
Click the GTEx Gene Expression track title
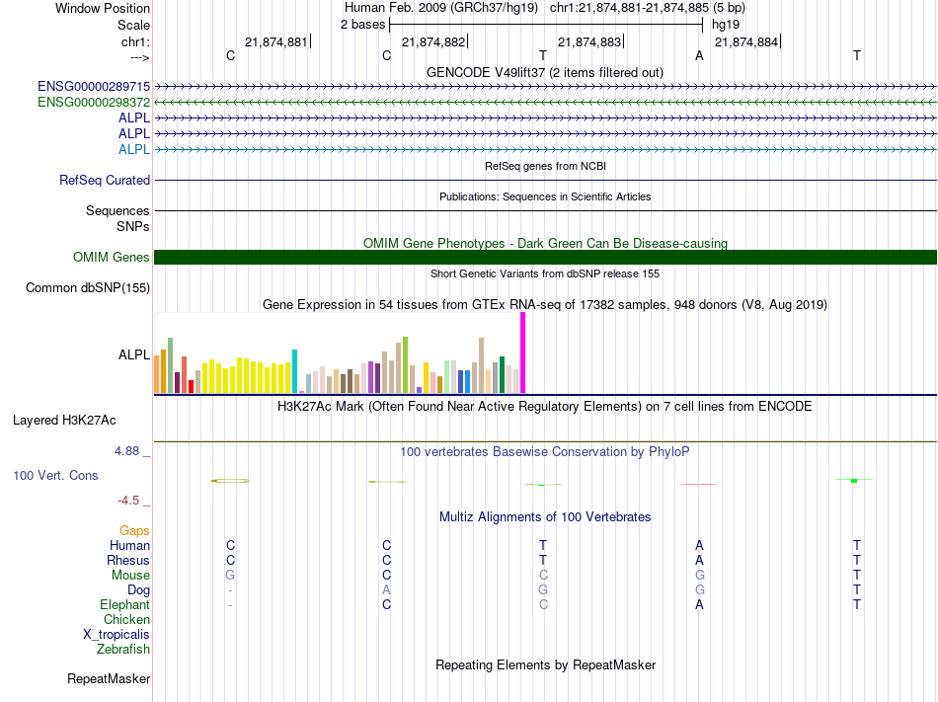pyautogui.click(x=545, y=305)
